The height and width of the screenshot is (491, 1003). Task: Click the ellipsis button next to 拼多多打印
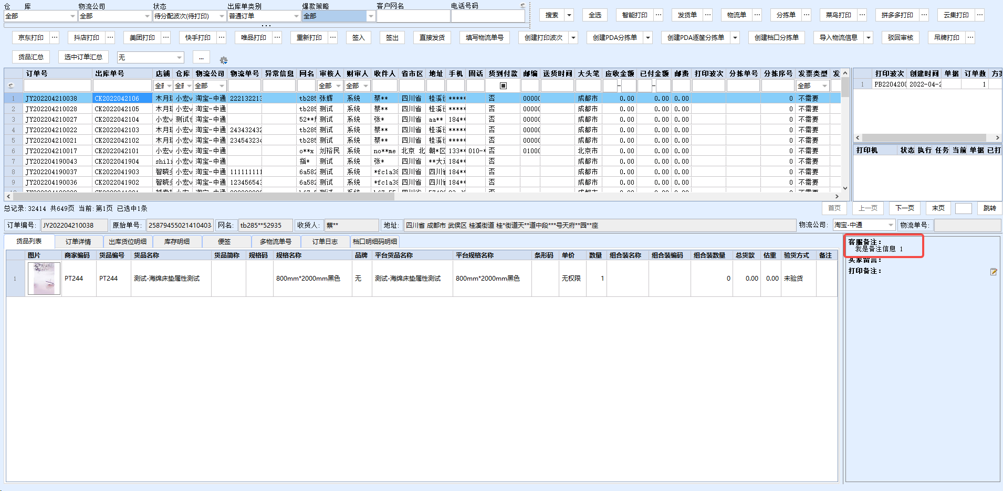click(x=924, y=15)
